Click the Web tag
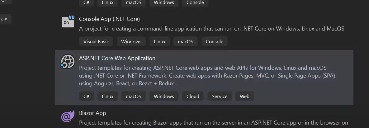Image resolution: width=369 pixels, height=128 pixels. tap(244, 97)
